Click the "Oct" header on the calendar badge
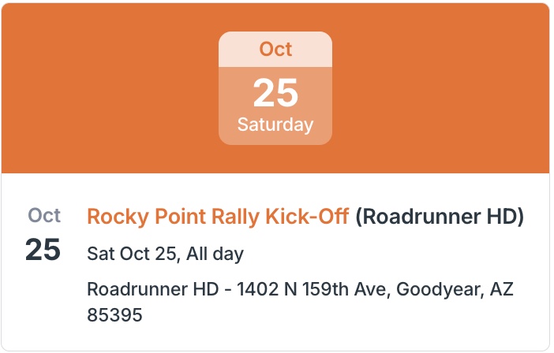The width and height of the screenshot is (554, 353). point(275,49)
